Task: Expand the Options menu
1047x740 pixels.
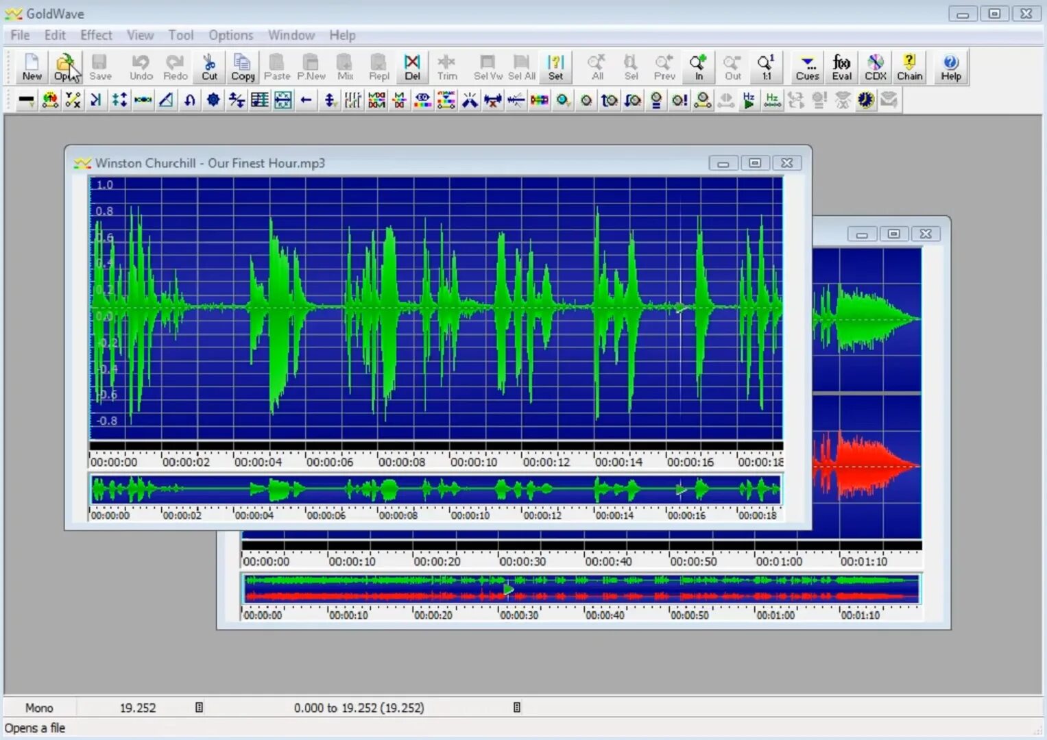Action: point(230,35)
